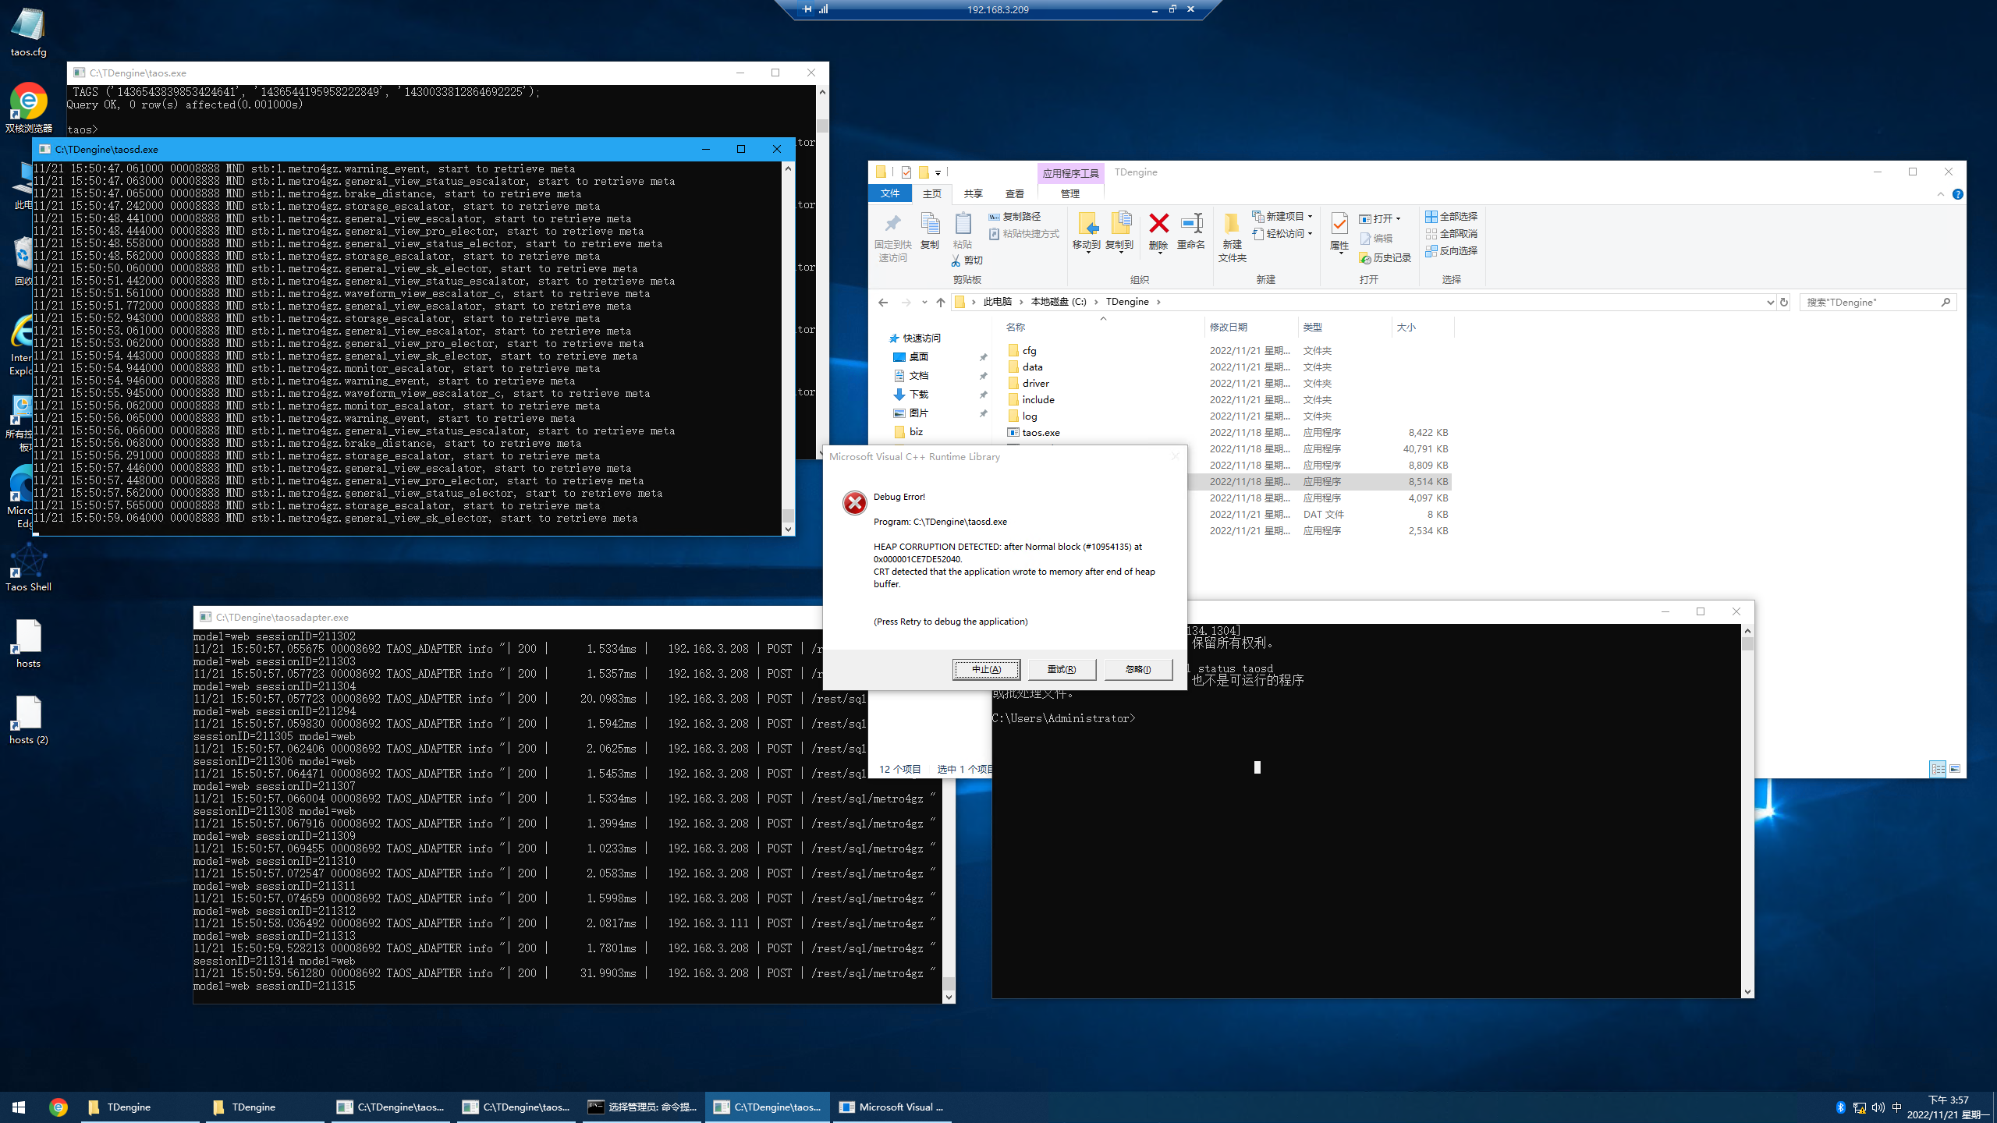Click the Abort button in debug dialog
This screenshot has width=1997, height=1123.
(x=986, y=669)
